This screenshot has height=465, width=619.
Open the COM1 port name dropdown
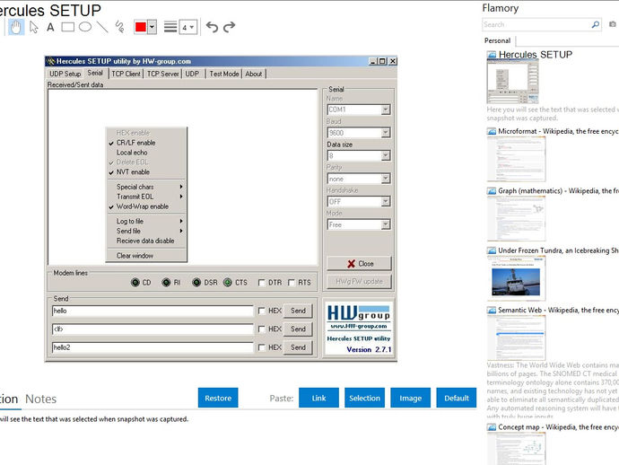385,110
